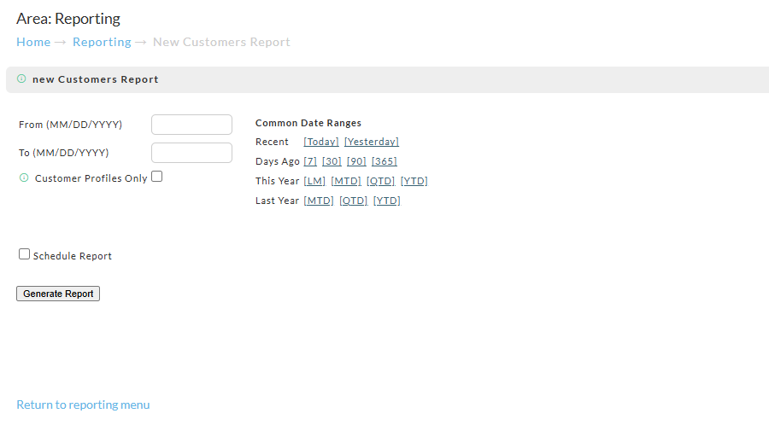Screen dimensions: 769x425
Task: Click the From date input field
Action: point(191,125)
